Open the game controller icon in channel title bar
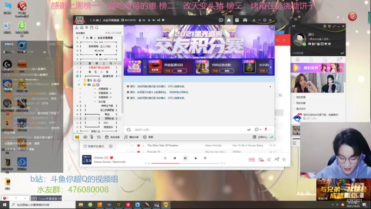 pos(245,20)
